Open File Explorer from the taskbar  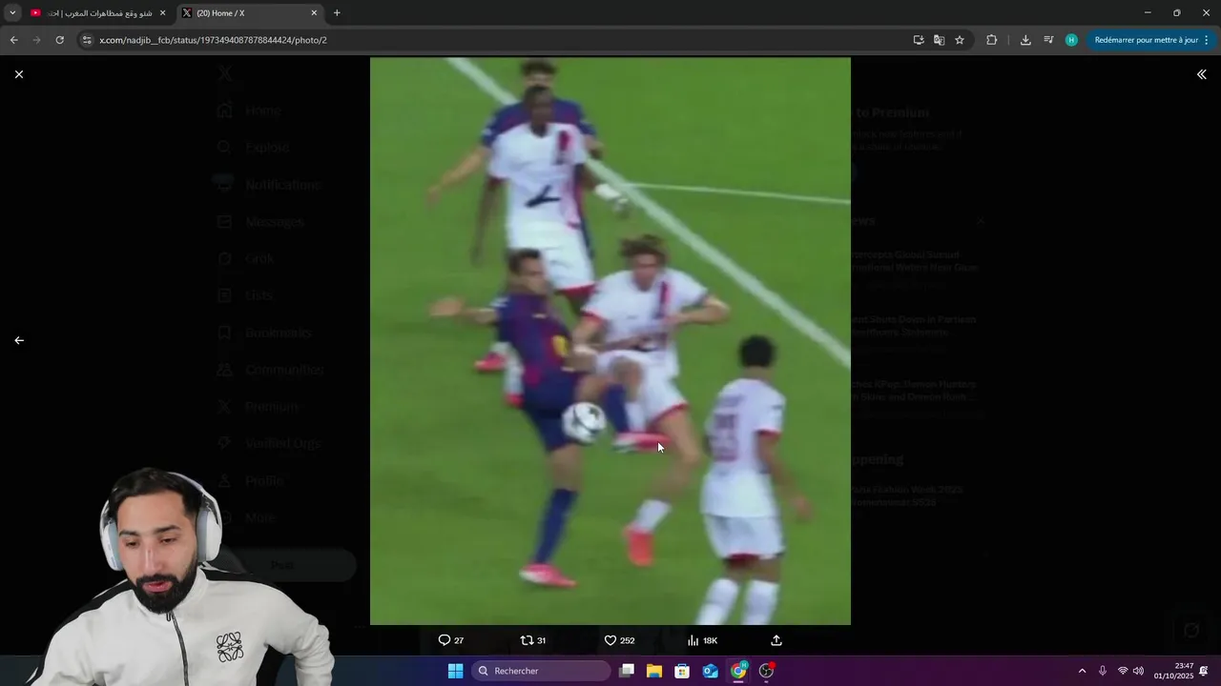[x=654, y=671]
